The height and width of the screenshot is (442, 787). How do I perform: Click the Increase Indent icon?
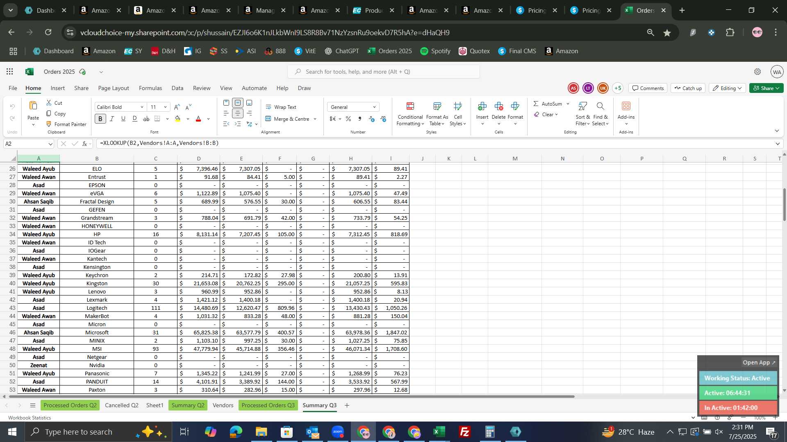coord(238,124)
